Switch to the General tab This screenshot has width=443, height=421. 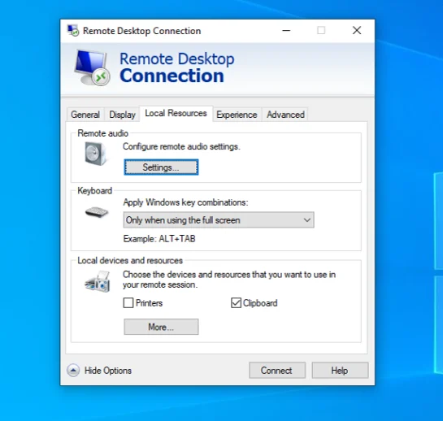tap(85, 115)
